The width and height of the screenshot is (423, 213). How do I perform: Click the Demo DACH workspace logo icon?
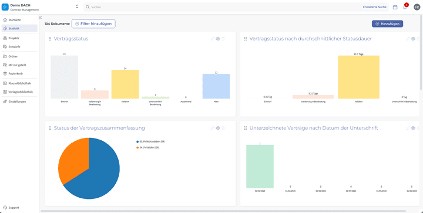click(5, 7)
